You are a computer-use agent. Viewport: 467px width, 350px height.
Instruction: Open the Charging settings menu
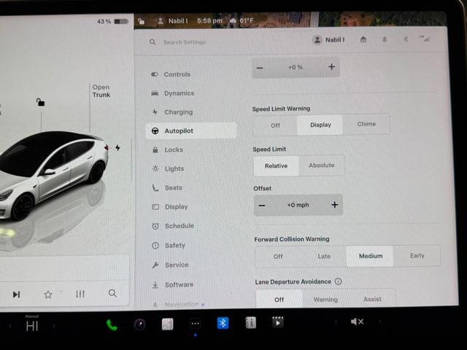(178, 112)
